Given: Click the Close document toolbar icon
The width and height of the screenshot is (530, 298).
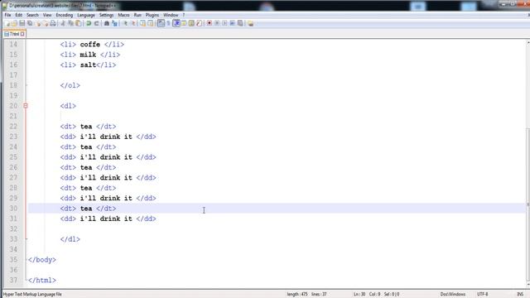Looking at the screenshot, I should click(38, 23).
